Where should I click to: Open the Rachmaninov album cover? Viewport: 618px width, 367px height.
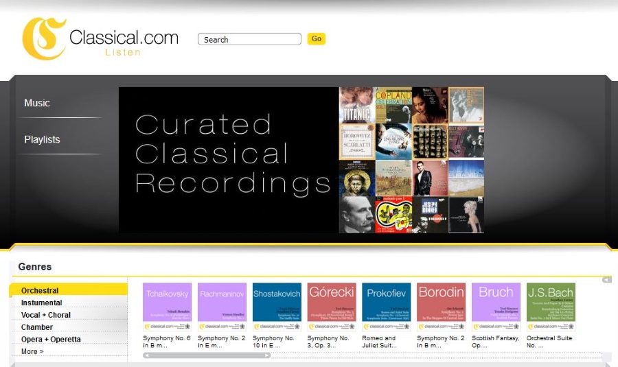(222, 307)
